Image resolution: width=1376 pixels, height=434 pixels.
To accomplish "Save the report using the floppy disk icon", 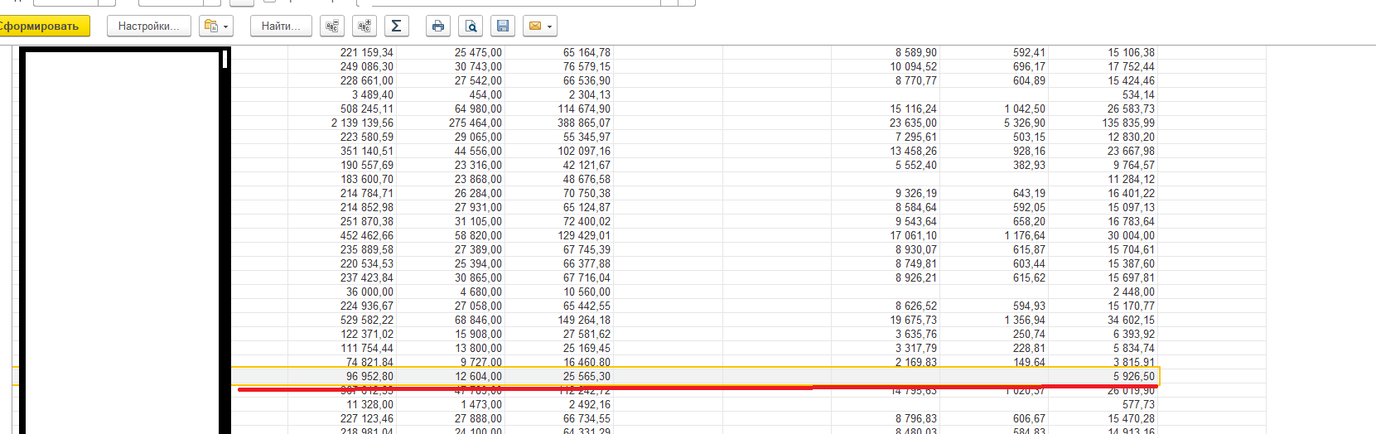I will tap(502, 27).
